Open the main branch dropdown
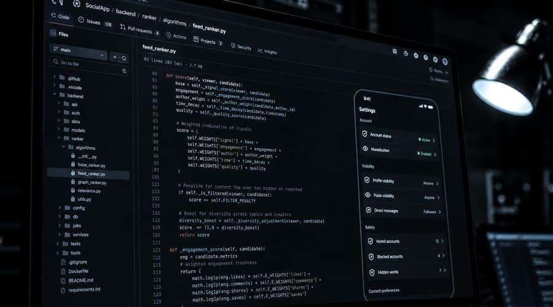The height and width of the screenshot is (307, 553). tap(79, 52)
